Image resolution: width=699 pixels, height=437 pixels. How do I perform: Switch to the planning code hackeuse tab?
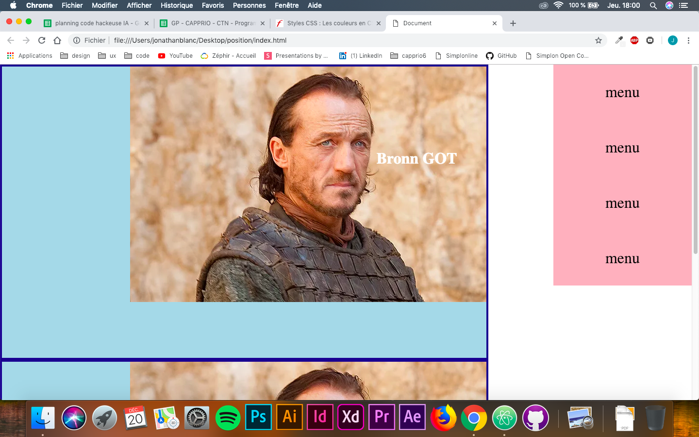[x=96, y=23]
